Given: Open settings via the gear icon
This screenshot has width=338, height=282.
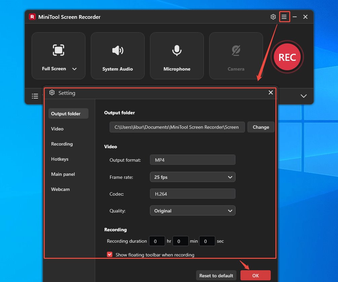Looking at the screenshot, I should [273, 16].
